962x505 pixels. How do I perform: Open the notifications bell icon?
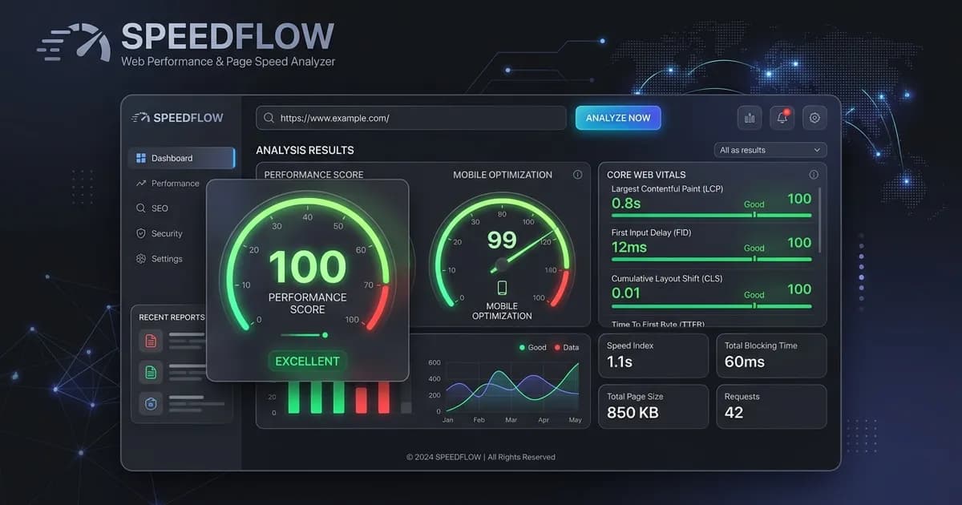782,118
